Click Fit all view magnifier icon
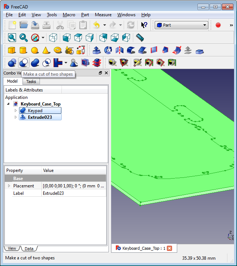 coord(12,38)
